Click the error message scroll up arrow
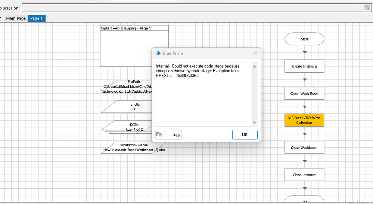The width and height of the screenshot is (373, 204). [x=254, y=67]
